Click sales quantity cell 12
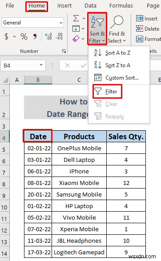 [x=126, y=183]
